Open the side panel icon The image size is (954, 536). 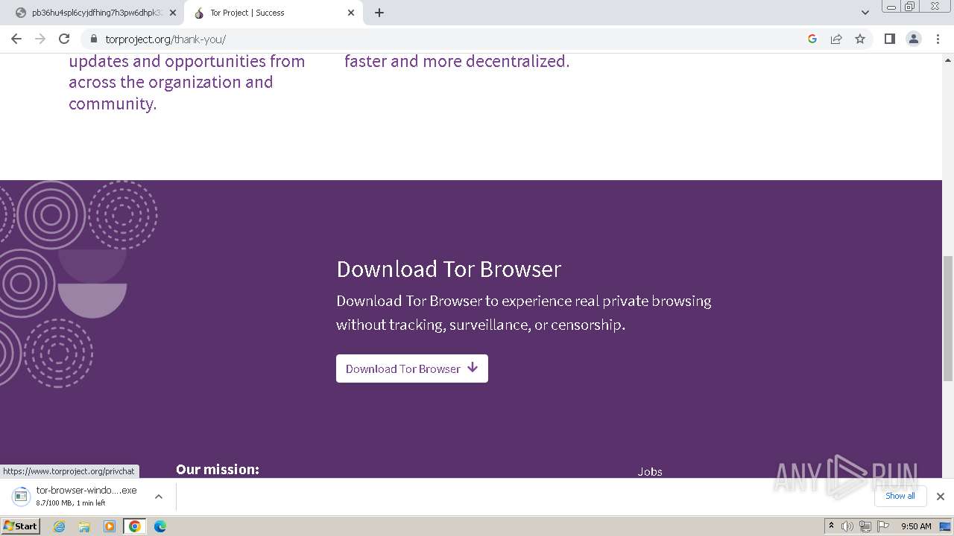click(x=890, y=39)
